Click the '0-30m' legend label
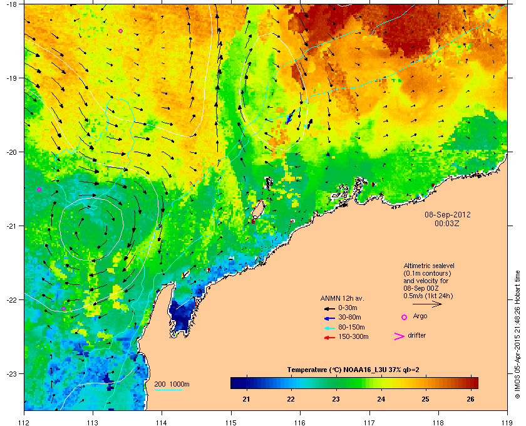 pyautogui.click(x=348, y=308)
